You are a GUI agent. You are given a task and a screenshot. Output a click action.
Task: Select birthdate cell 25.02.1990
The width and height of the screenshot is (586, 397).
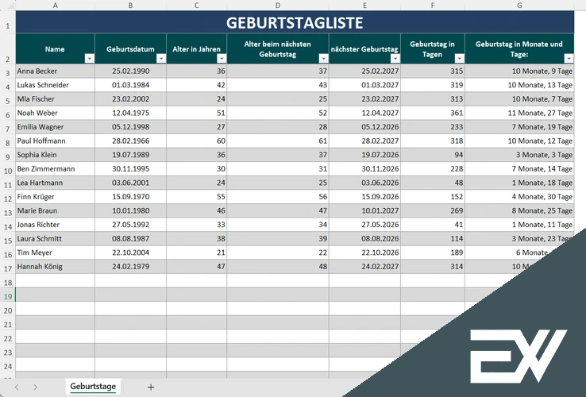coord(130,71)
